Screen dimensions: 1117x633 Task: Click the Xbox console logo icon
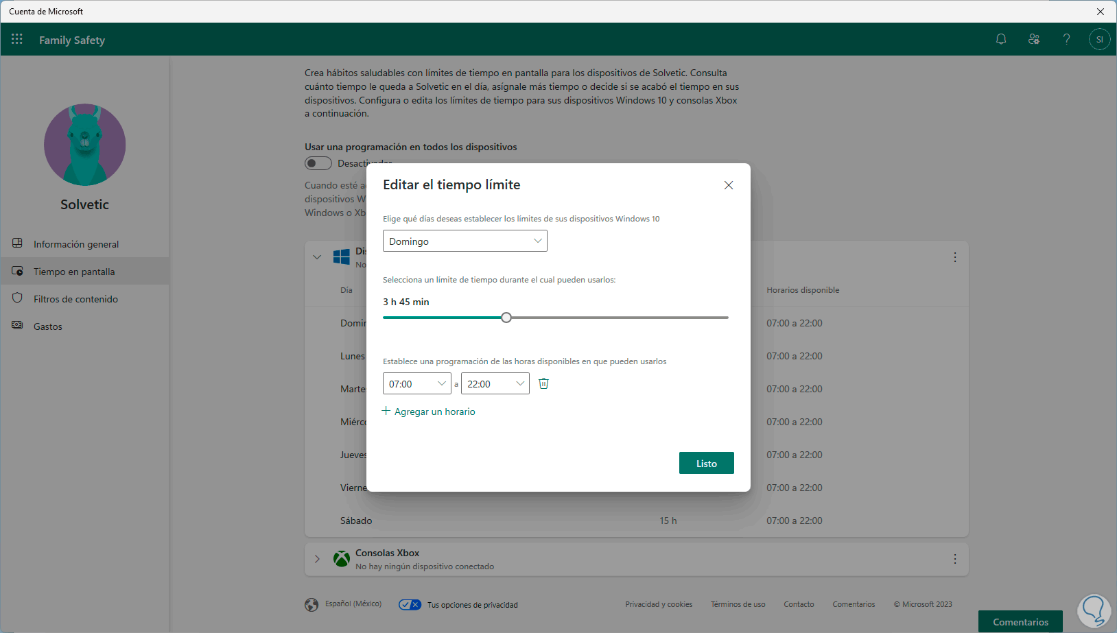tap(342, 559)
